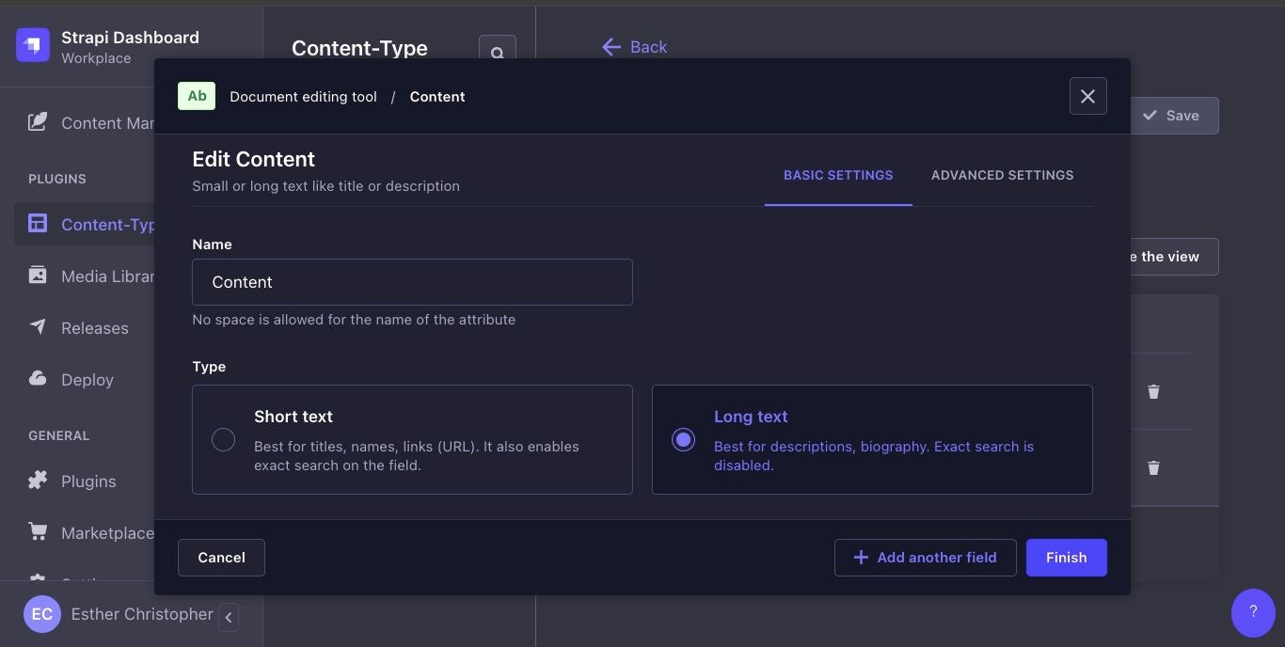This screenshot has width=1285, height=647.
Task: Open Content Manager sidebar icon
Action: (x=38, y=122)
